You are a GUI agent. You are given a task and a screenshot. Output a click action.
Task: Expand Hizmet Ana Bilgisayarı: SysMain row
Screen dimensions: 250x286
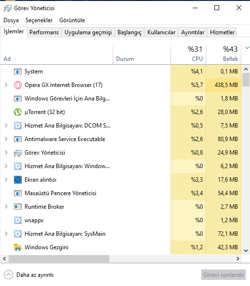pos(6,234)
